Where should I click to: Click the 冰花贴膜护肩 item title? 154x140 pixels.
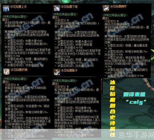coord(19,70)
